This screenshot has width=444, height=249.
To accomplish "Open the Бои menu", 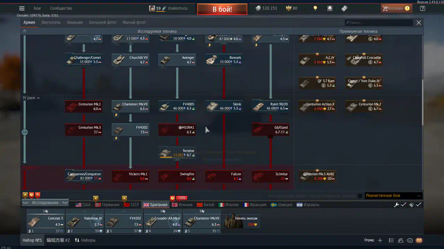I will 37,8.
